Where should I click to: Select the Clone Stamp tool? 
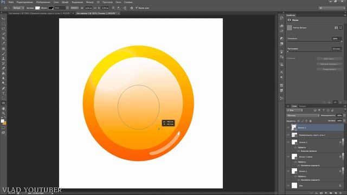point(3,58)
